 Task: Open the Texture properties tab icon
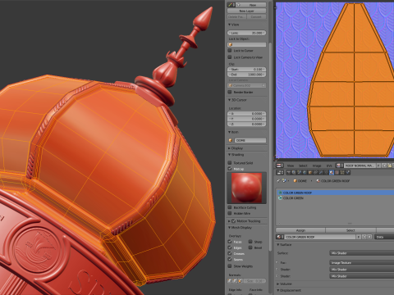click(x=337, y=172)
